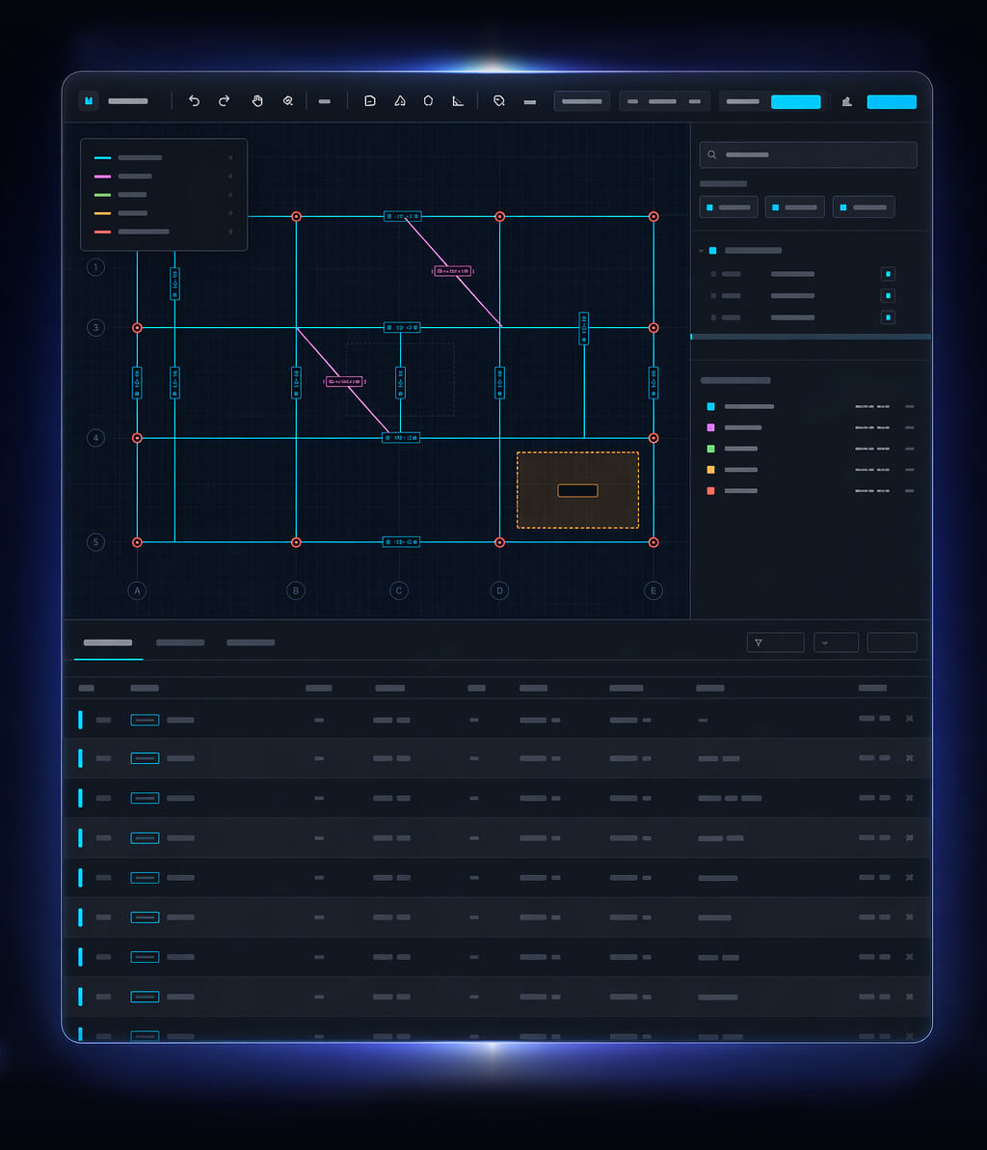
Task: Open the single-value dropdown field in the toolbar
Action: [582, 101]
